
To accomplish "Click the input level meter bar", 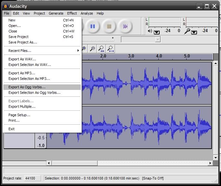I will [x=202, y=22].
